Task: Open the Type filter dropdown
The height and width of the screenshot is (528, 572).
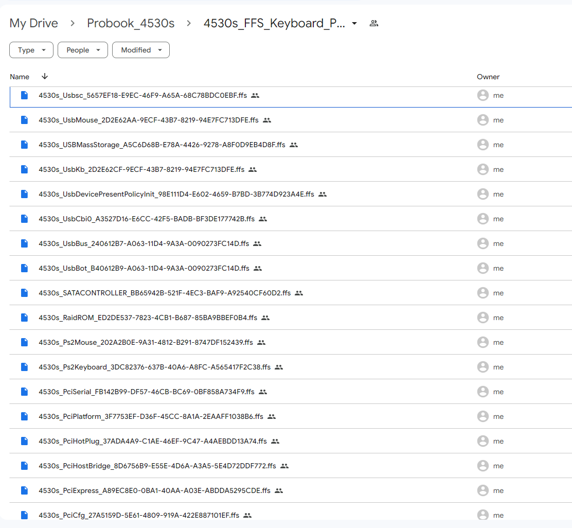Action: 31,50
